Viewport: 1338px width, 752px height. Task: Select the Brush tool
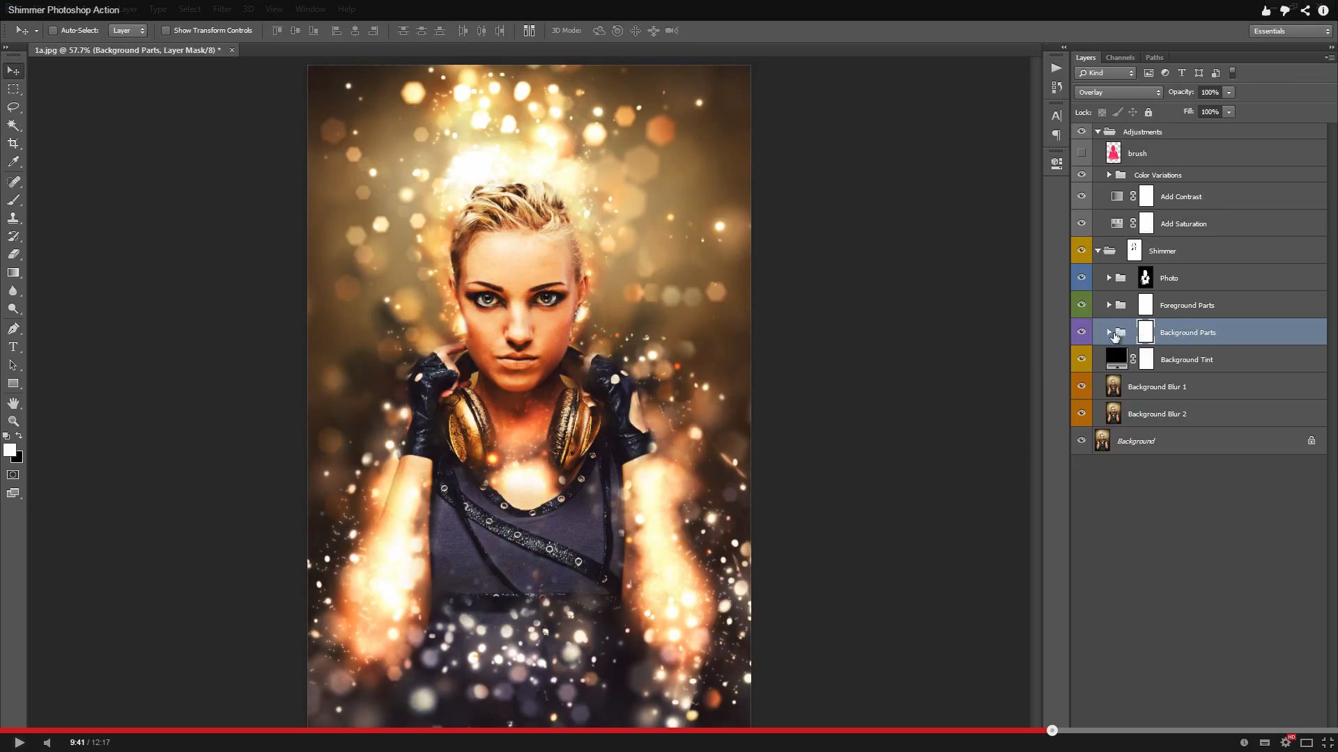pos(13,198)
